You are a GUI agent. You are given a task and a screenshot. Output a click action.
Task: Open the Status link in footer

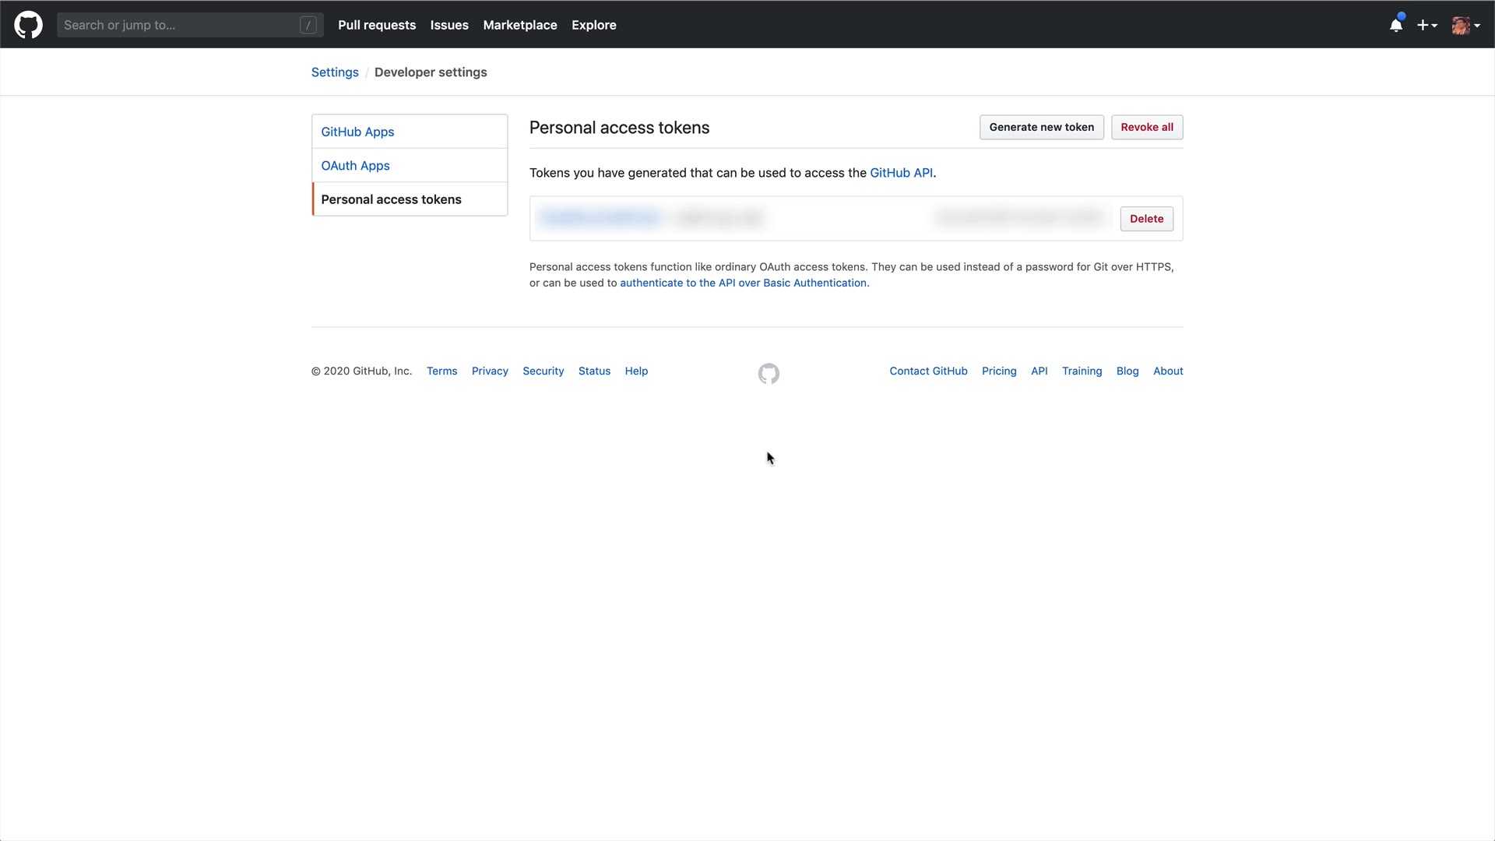[594, 371]
